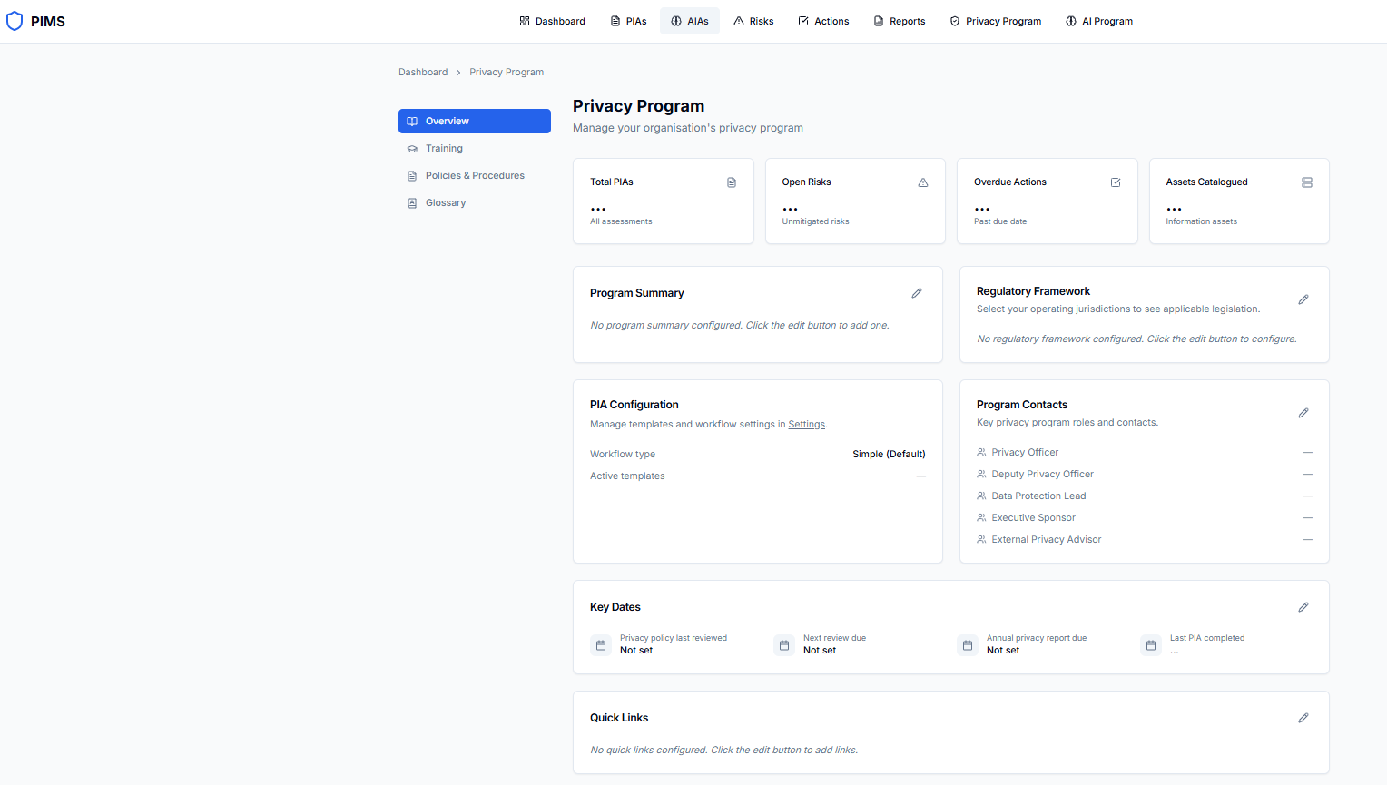1387x785 pixels.
Task: Click the Key Dates edit pencil
Action: [1303, 607]
